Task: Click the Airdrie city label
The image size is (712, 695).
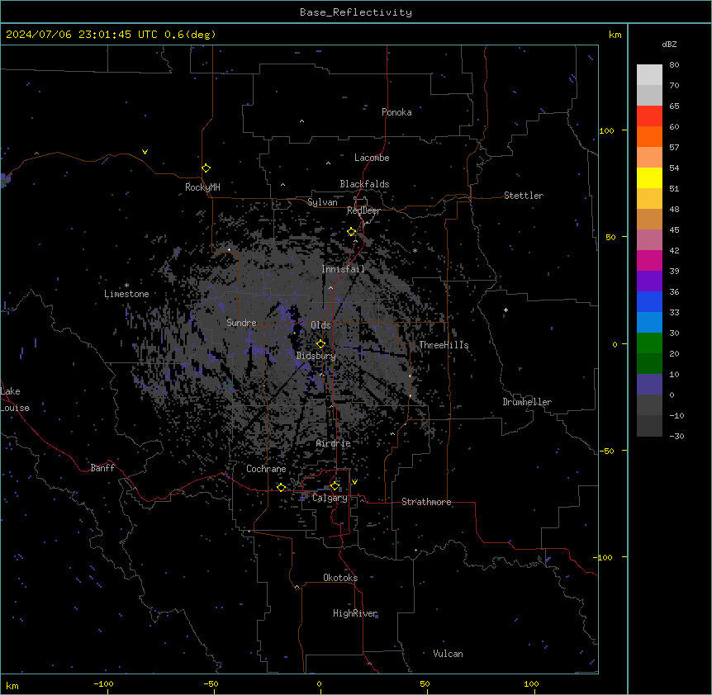Action: [x=334, y=443]
